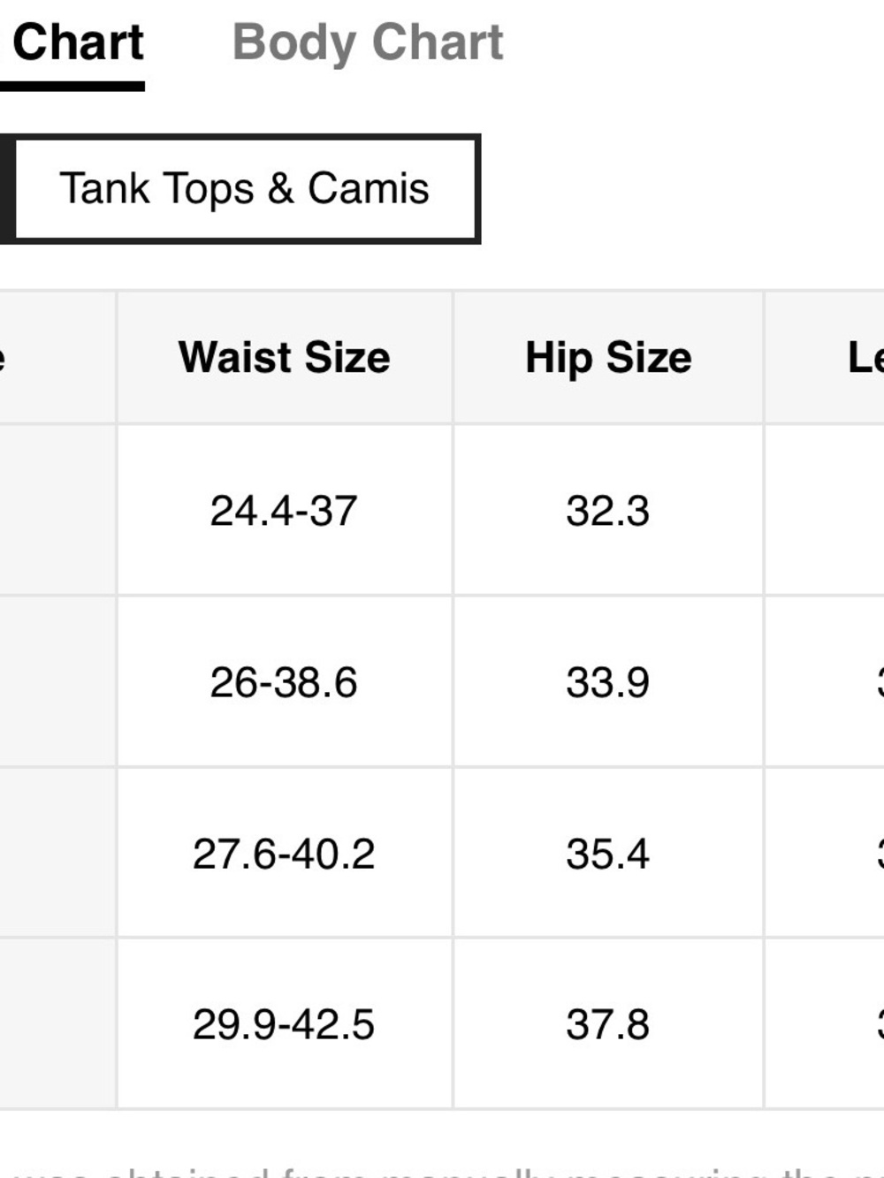Image resolution: width=884 pixels, height=1178 pixels.
Task: Switch to the Body Chart tab
Action: pyautogui.click(x=368, y=42)
